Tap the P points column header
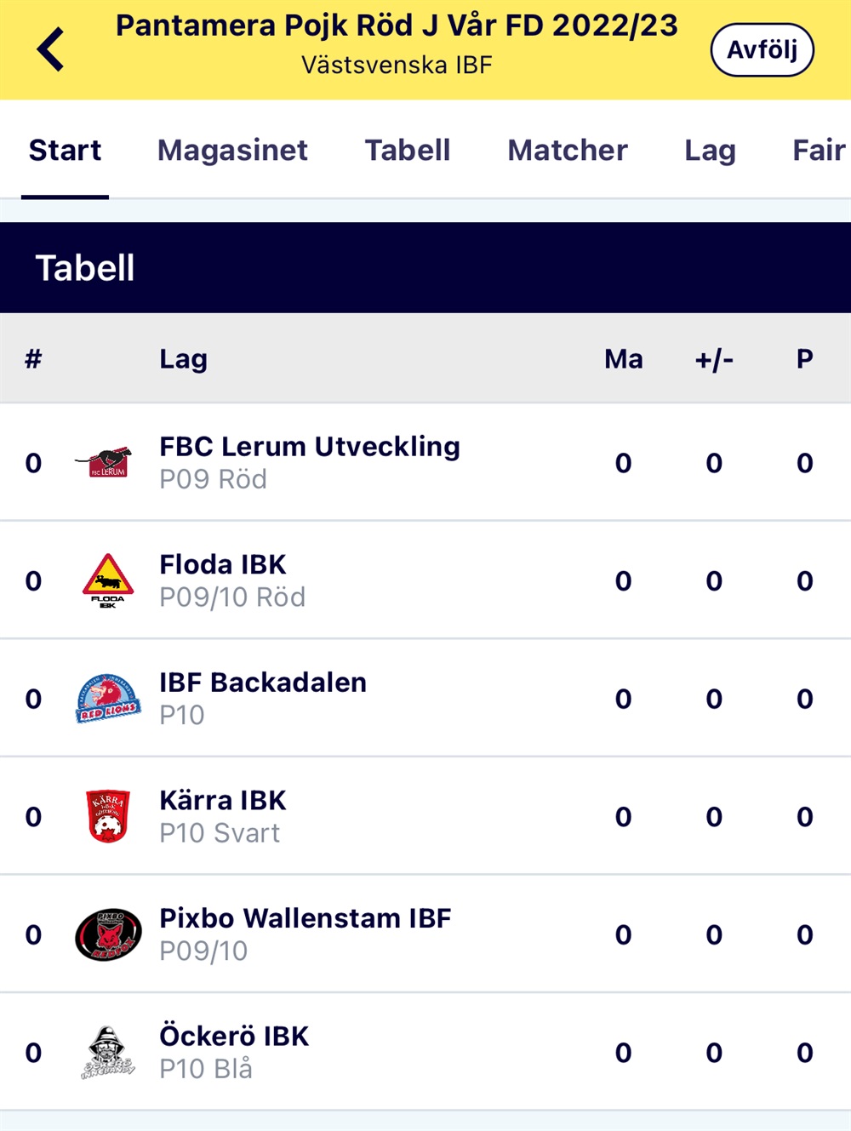 point(805,358)
